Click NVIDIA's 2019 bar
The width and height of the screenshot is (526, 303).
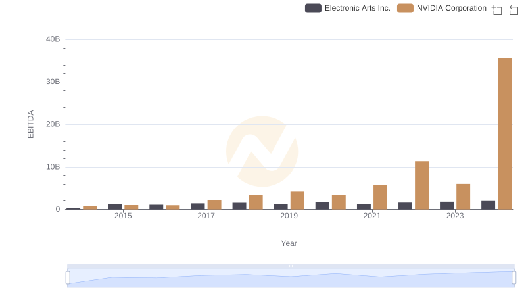(x=297, y=200)
